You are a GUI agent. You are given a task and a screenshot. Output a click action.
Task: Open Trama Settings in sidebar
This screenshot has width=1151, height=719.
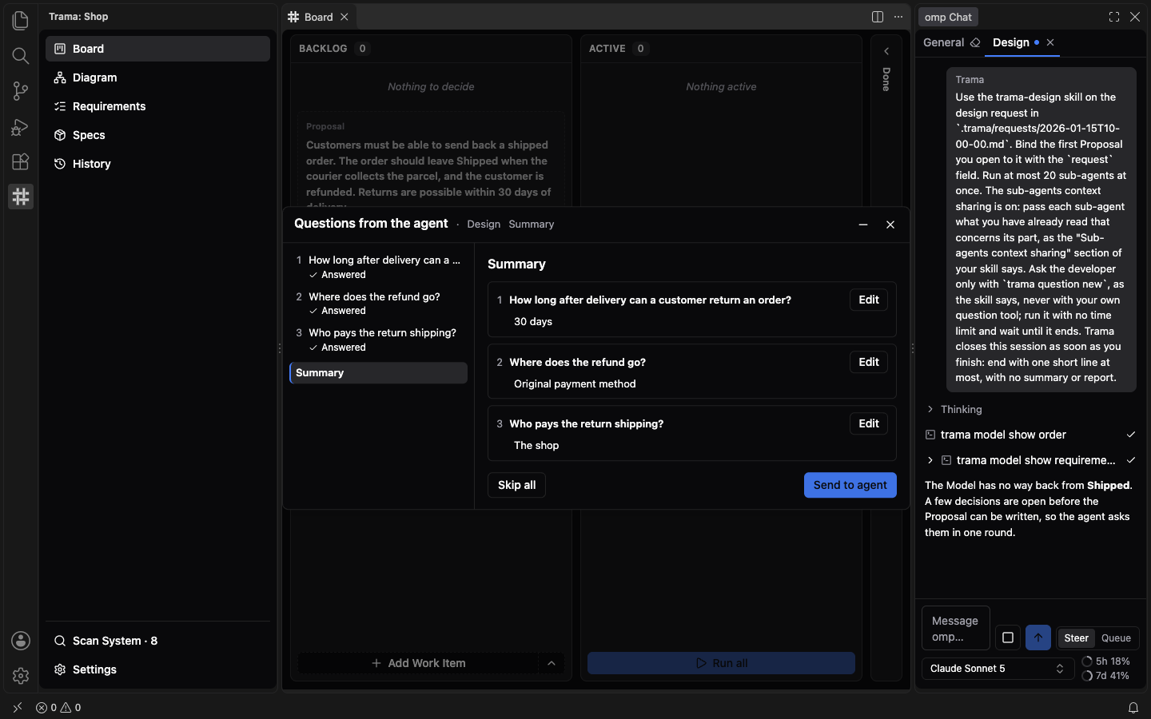[x=157, y=669]
